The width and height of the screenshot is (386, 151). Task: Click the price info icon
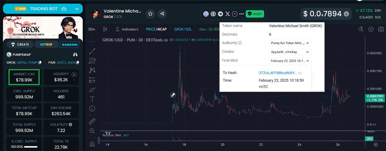click(346, 14)
